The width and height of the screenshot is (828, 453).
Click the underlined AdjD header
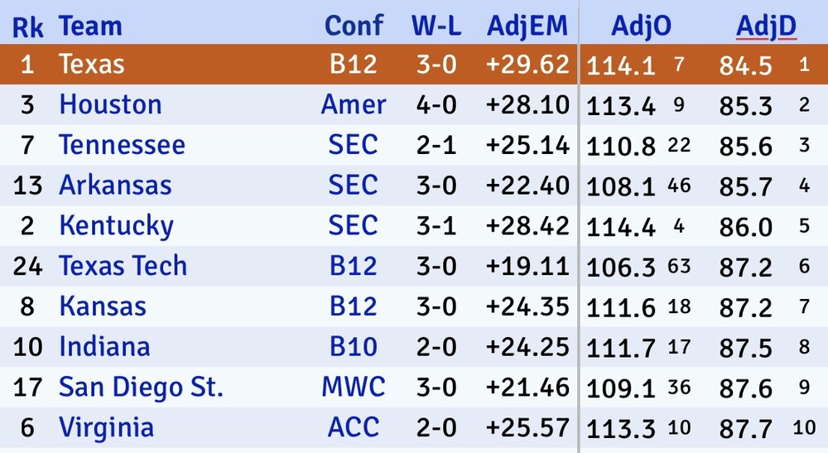(766, 27)
